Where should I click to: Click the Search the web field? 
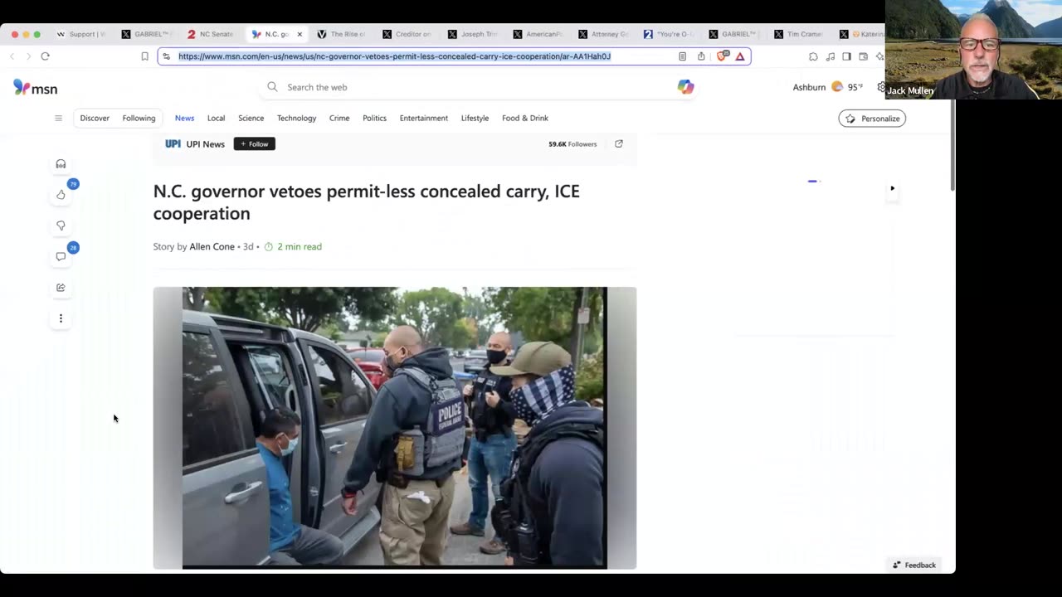pyautogui.click(x=465, y=87)
